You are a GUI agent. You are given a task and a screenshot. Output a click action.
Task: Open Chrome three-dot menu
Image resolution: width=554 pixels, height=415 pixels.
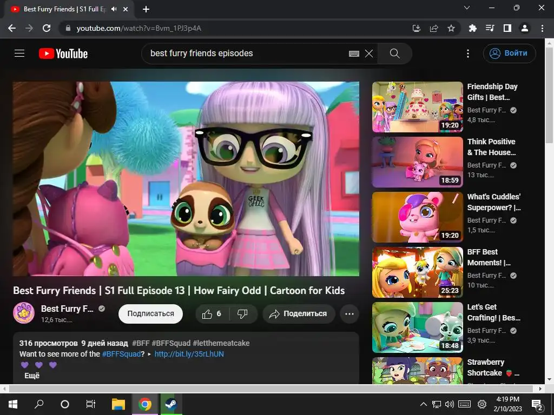pyautogui.click(x=542, y=28)
